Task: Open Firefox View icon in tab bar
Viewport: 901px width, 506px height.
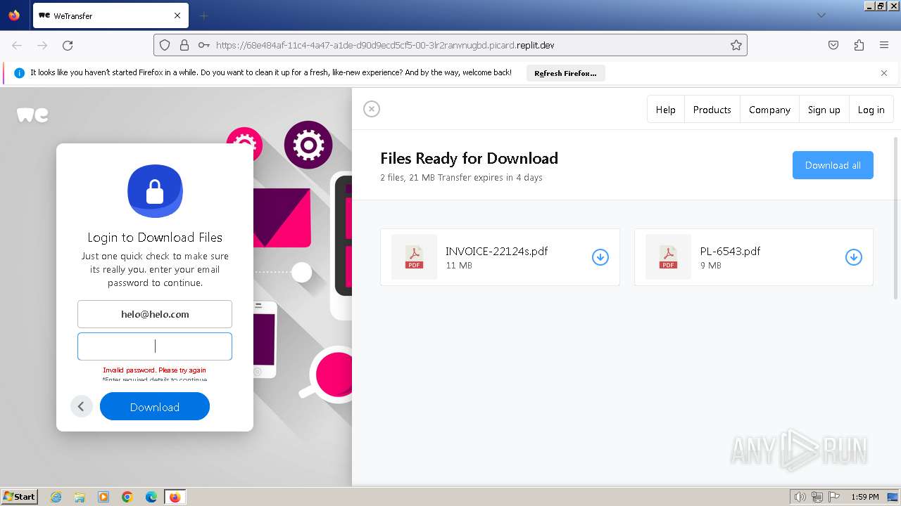Action: coord(14,15)
